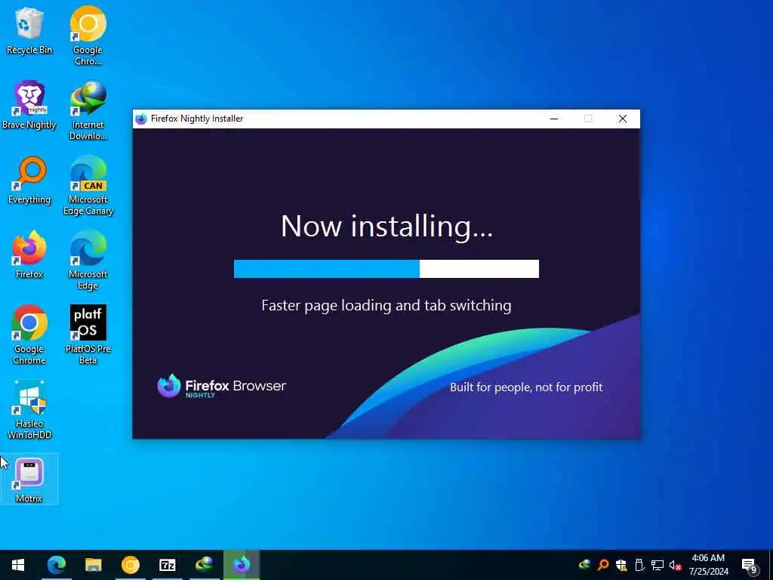This screenshot has width=773, height=580.
Task: Click 'Built for people, not for profit' text
Action: point(526,387)
